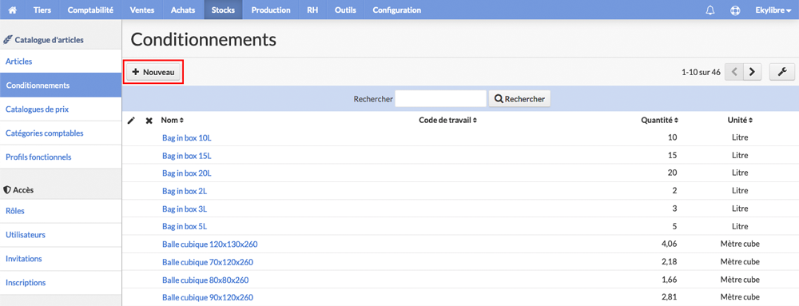Open Catalogues de prix
The width and height of the screenshot is (799, 306).
pos(61,109)
